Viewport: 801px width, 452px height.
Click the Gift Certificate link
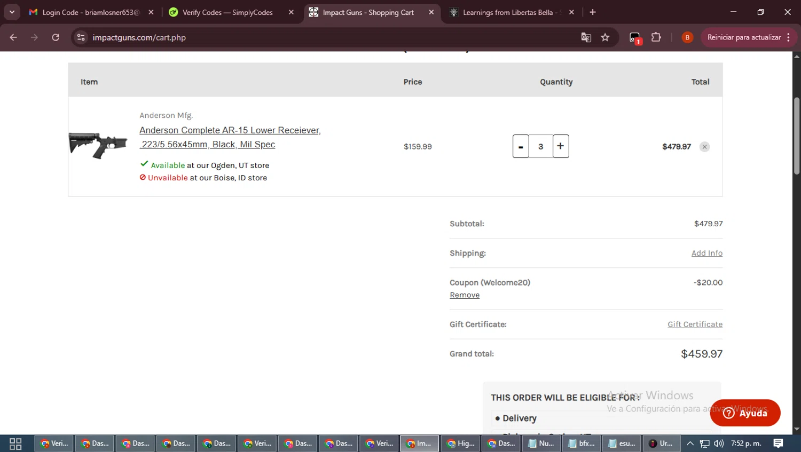695,324
